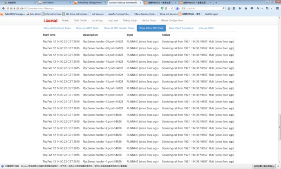
Task: Select the Master: hadoop-nameNode tab
Action: (125, 3)
